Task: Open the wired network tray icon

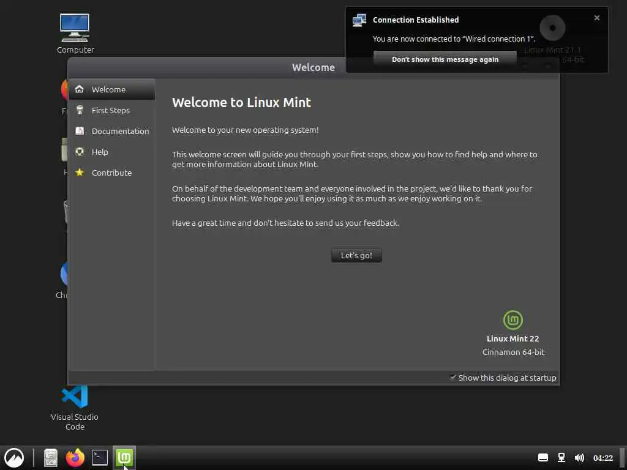Action: [561, 458]
